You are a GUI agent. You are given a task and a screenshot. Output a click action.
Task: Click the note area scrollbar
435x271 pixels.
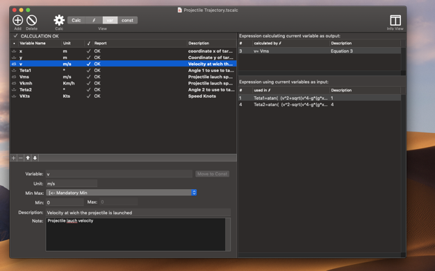coord(228,234)
